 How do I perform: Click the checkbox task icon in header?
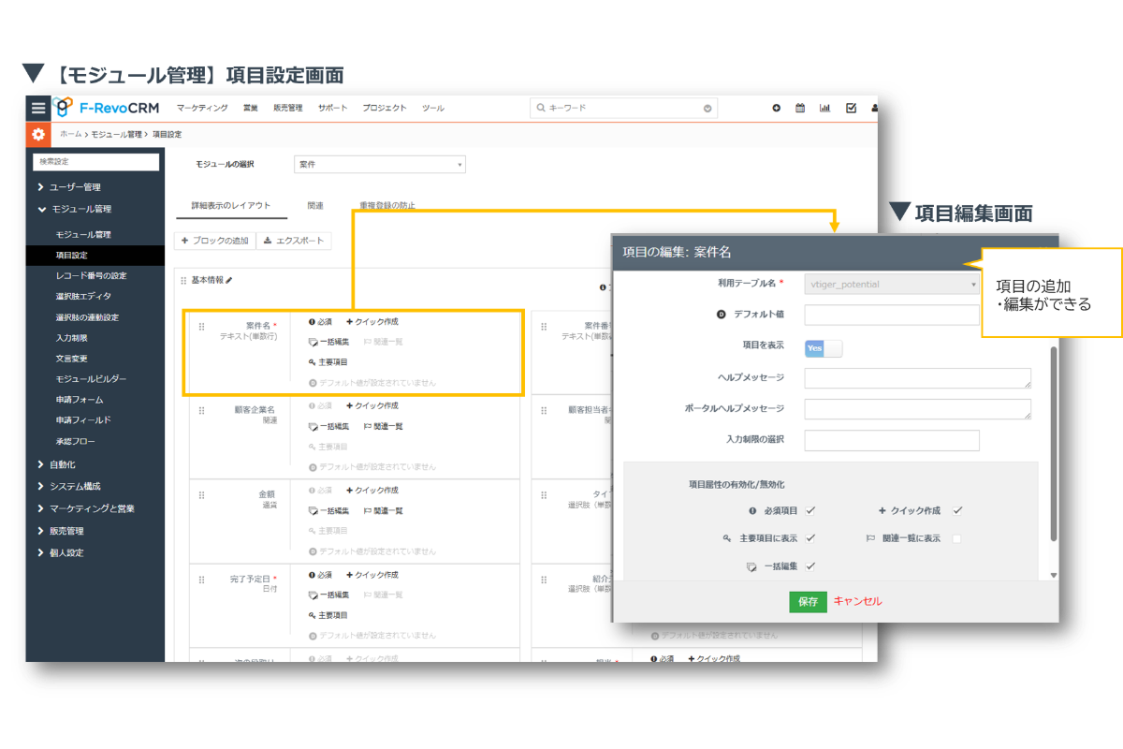pyautogui.click(x=851, y=108)
